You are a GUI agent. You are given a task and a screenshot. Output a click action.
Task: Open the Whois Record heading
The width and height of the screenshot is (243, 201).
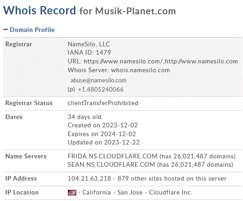click(40, 11)
